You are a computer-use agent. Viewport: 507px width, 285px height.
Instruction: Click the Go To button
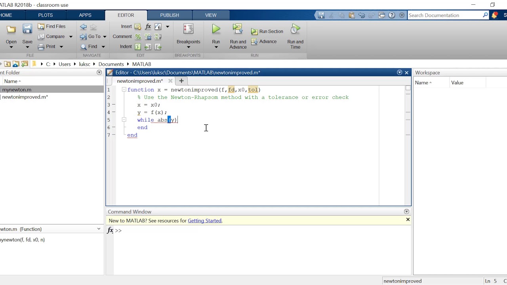pyautogui.click(x=90, y=36)
